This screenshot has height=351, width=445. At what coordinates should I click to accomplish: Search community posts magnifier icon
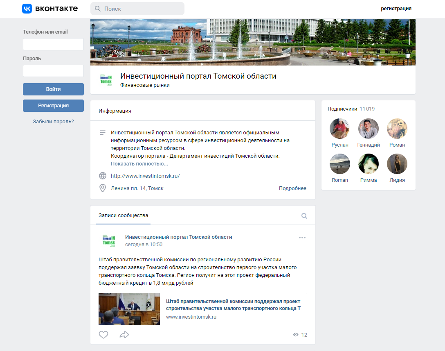tap(304, 216)
